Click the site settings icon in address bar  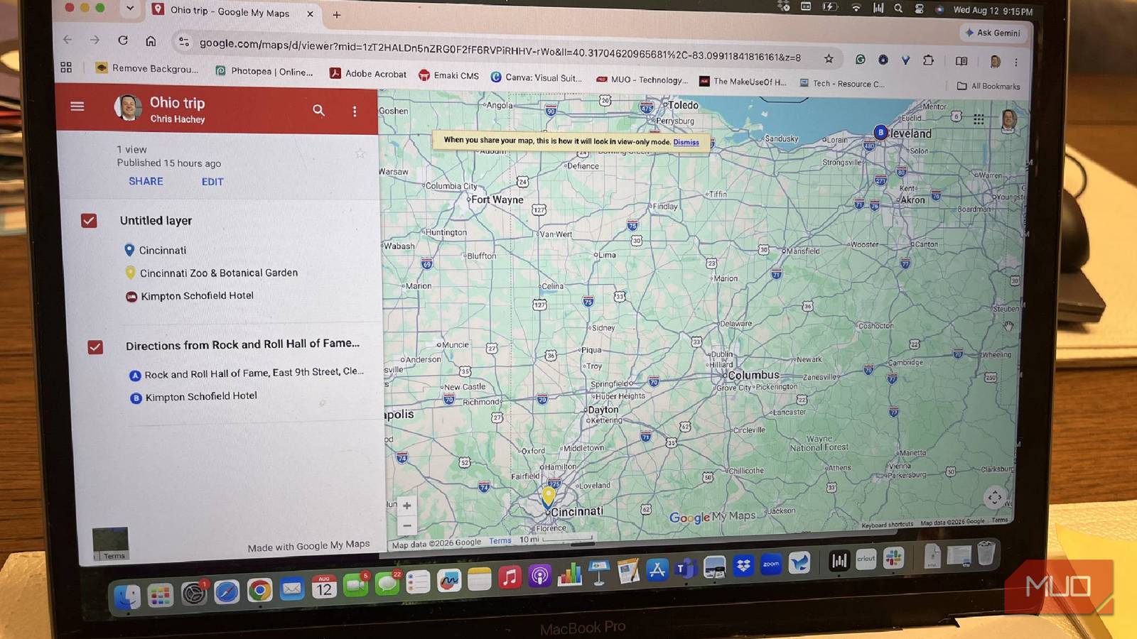184,42
